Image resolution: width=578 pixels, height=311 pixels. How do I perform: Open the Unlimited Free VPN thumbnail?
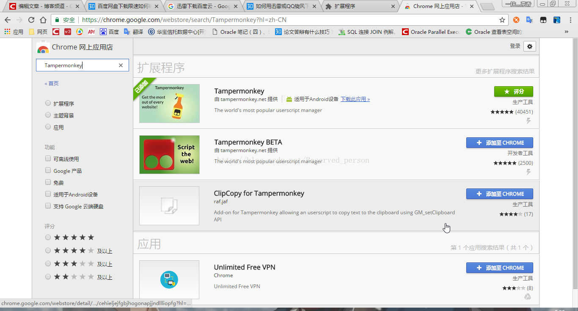169,280
